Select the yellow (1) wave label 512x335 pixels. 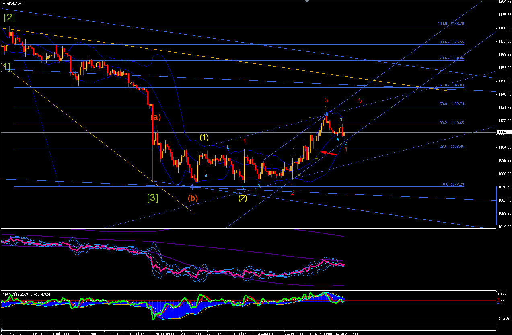(x=204, y=137)
